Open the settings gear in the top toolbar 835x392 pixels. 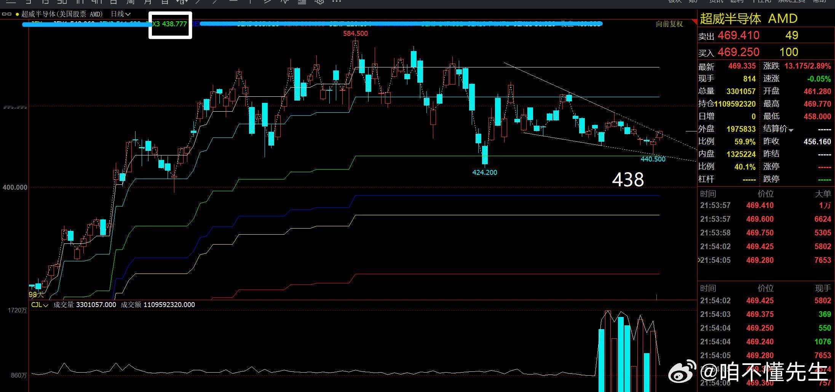point(320,2)
